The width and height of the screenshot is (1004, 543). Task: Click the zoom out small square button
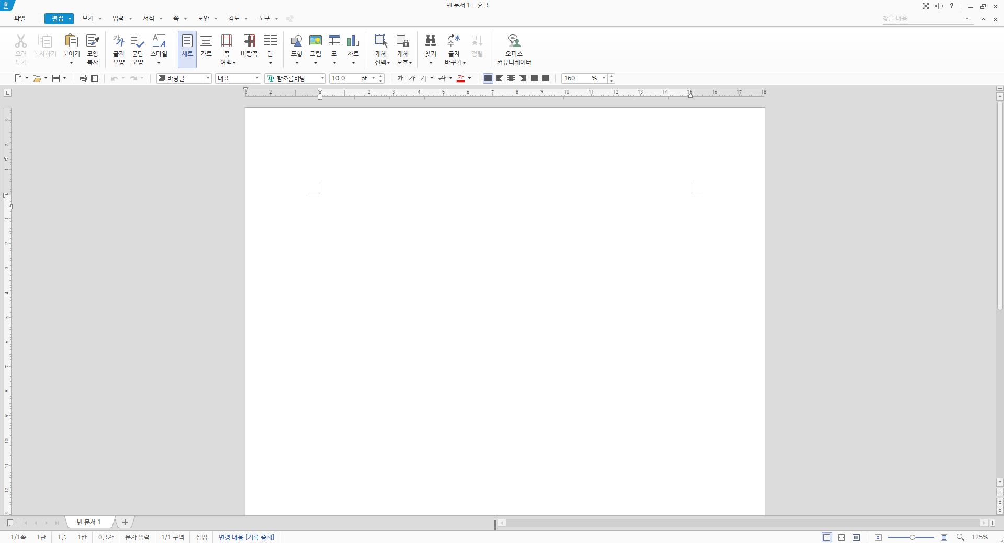(x=878, y=537)
